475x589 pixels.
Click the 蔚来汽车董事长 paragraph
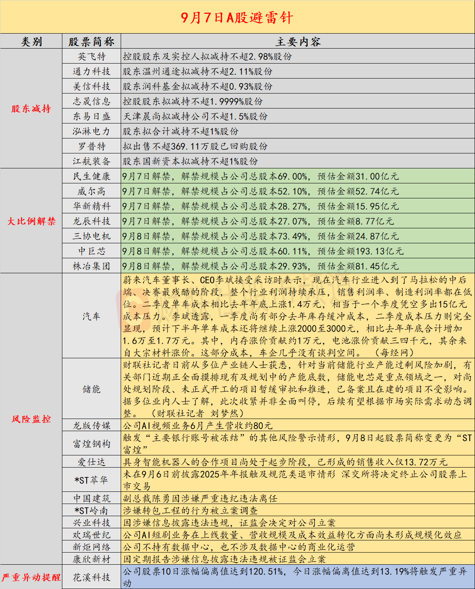tap(298, 316)
